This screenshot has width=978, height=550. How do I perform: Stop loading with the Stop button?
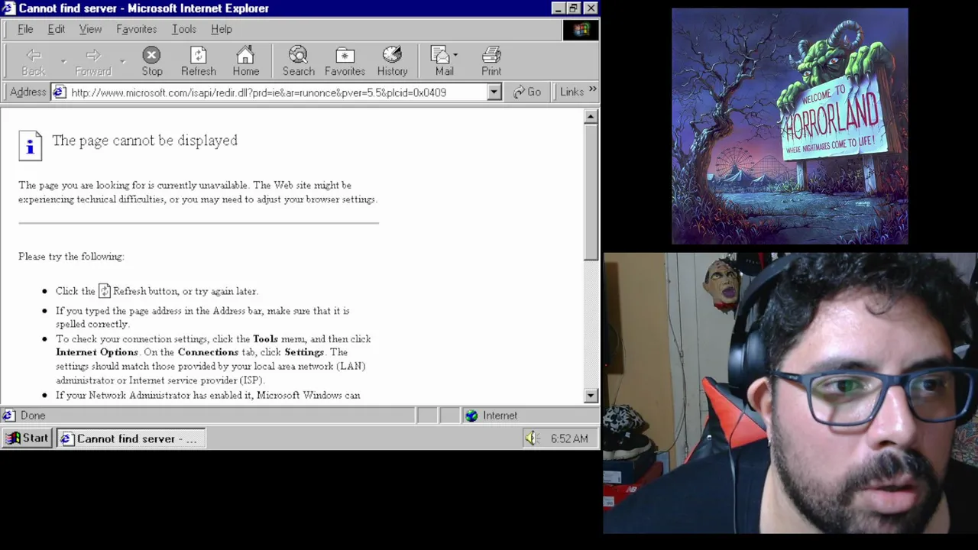click(x=151, y=62)
